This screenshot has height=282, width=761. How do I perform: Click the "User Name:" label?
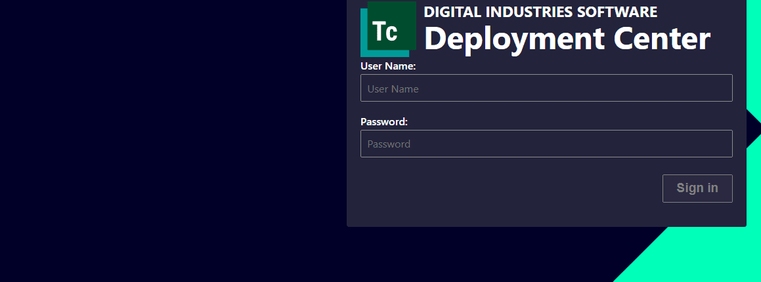[388, 66]
